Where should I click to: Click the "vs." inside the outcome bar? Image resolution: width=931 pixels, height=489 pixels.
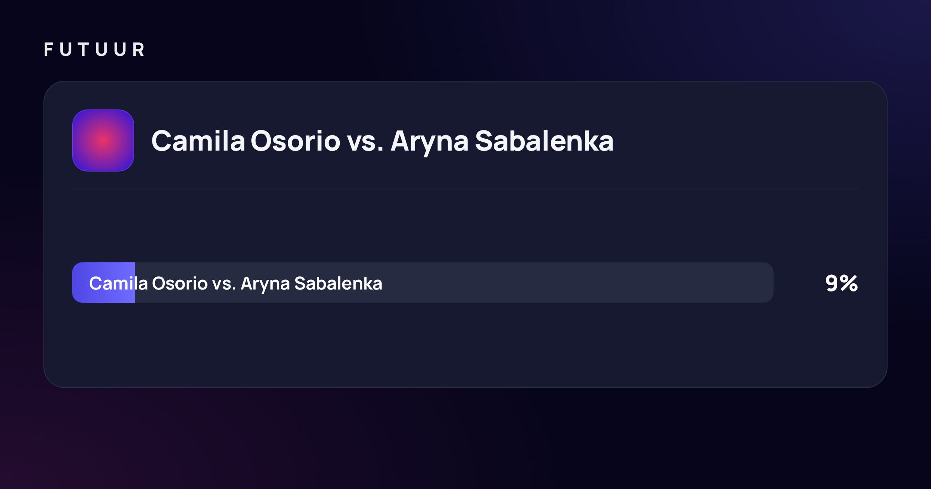tap(224, 284)
